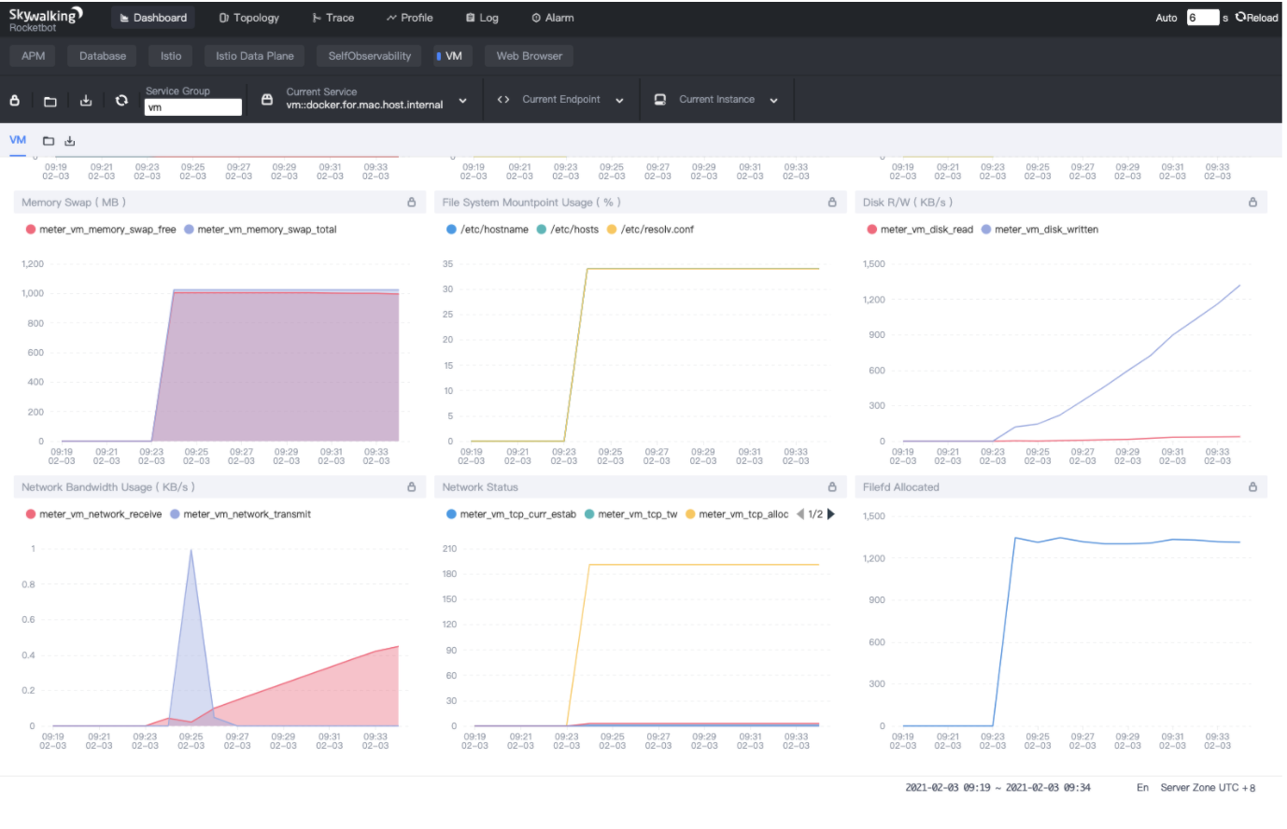Click lock icon on Disk R/W panel
The width and height of the screenshot is (1287, 829).
[x=1252, y=203]
